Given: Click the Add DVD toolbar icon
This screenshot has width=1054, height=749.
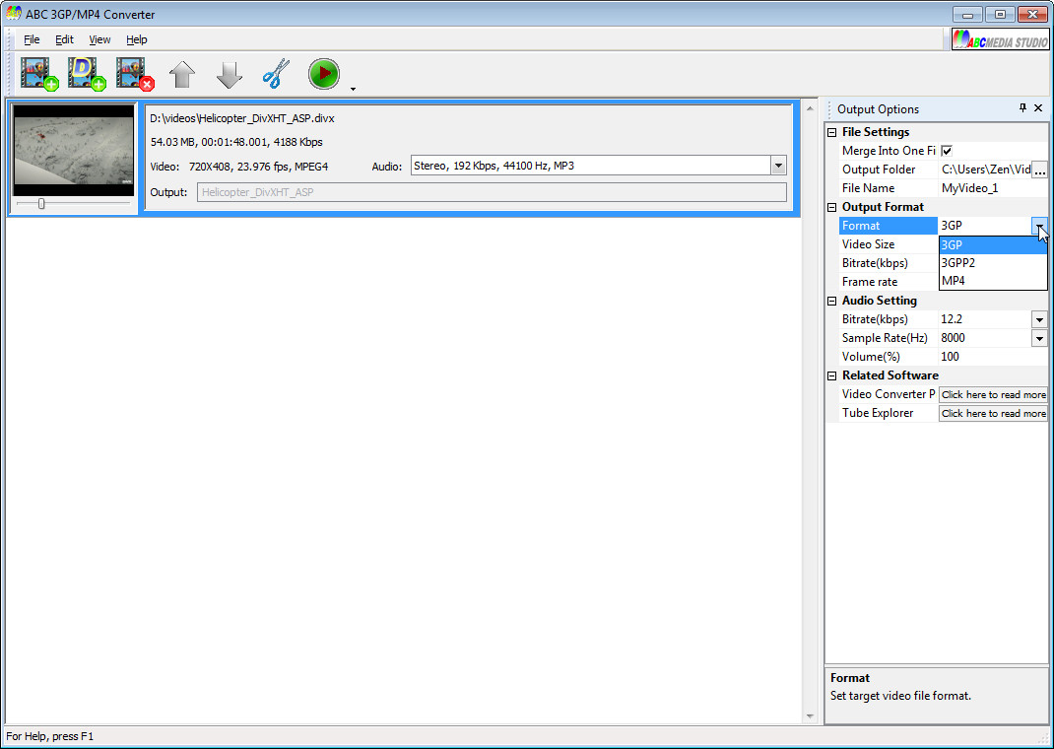Looking at the screenshot, I should pos(87,74).
